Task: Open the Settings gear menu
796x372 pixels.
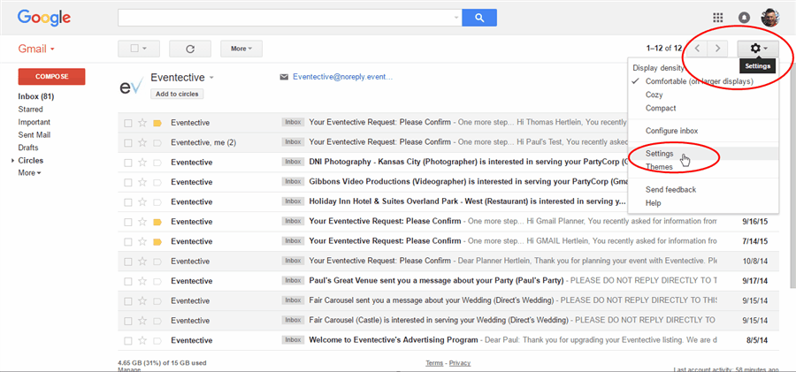Action: coord(758,49)
